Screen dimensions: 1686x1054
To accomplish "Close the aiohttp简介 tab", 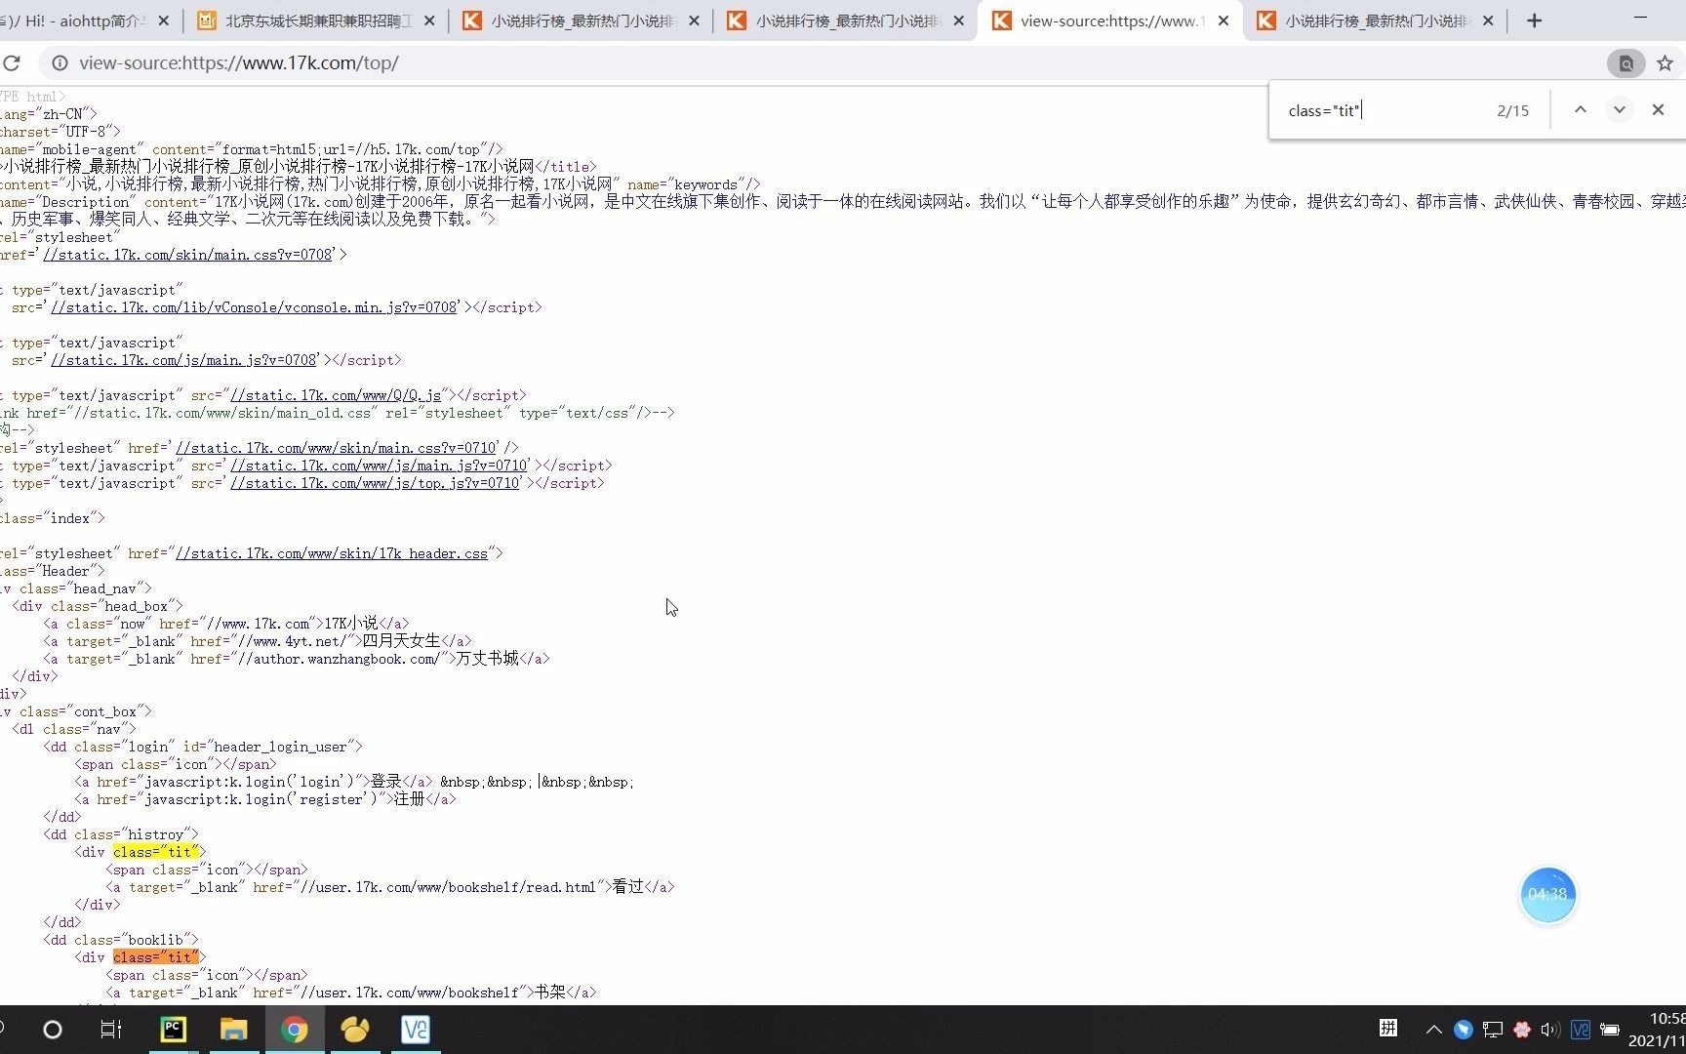I will (163, 20).
